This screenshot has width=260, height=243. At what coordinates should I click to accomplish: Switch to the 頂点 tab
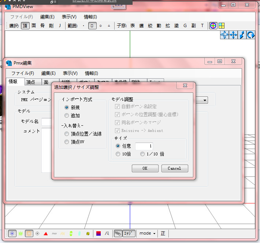[x=31, y=82]
